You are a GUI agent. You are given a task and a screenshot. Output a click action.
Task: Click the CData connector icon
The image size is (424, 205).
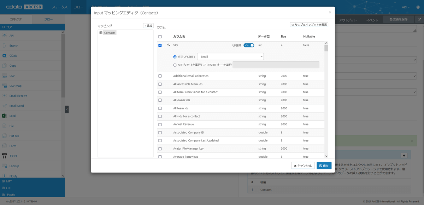coord(5,55)
